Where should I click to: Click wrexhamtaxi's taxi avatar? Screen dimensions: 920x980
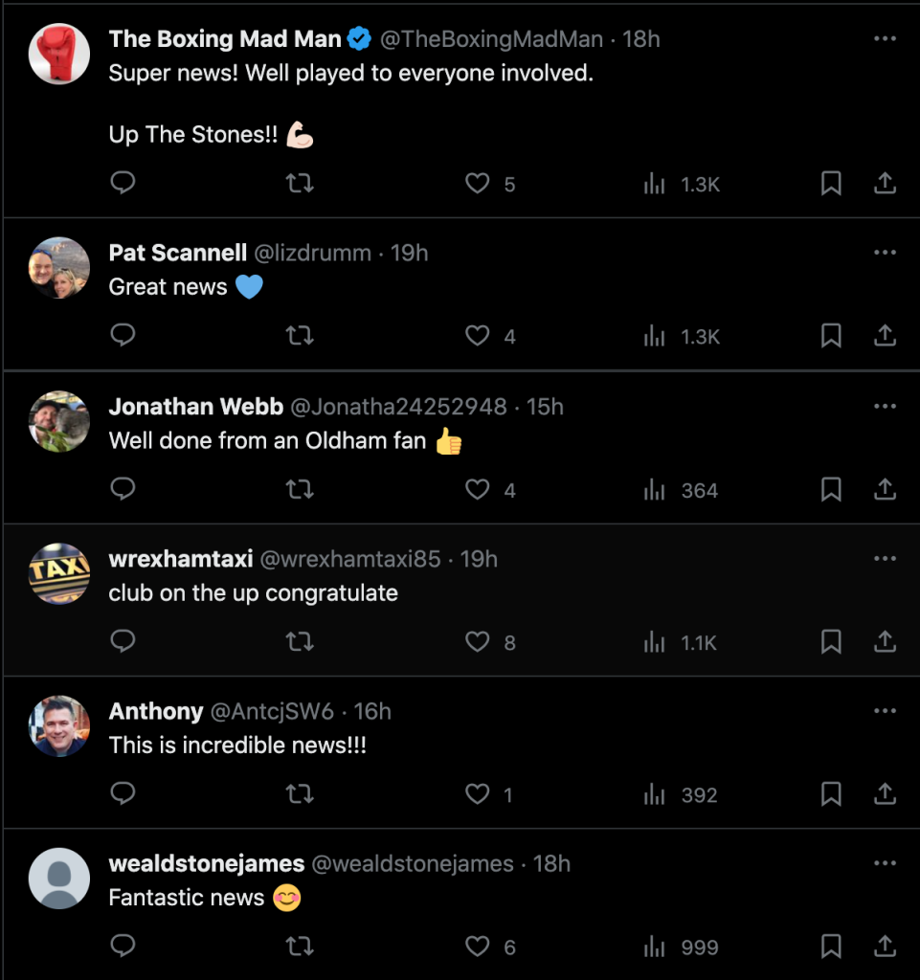point(58,574)
